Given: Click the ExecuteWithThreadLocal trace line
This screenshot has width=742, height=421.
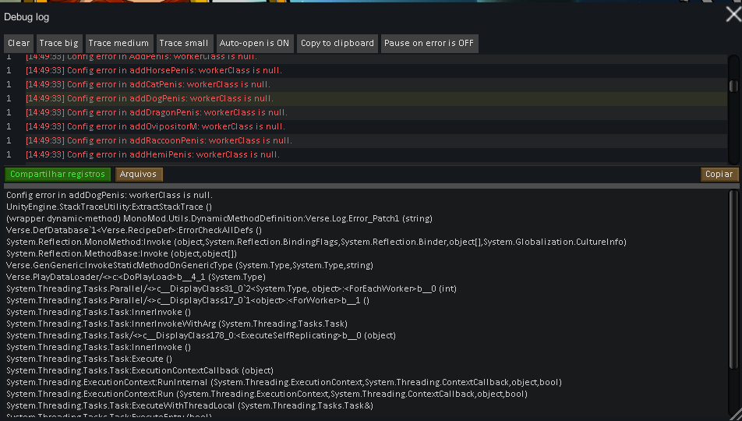Looking at the screenshot, I should click(189, 405).
